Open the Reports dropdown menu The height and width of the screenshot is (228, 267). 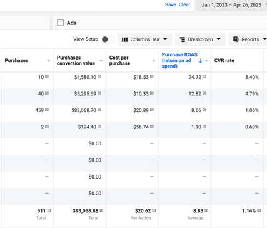click(248, 39)
